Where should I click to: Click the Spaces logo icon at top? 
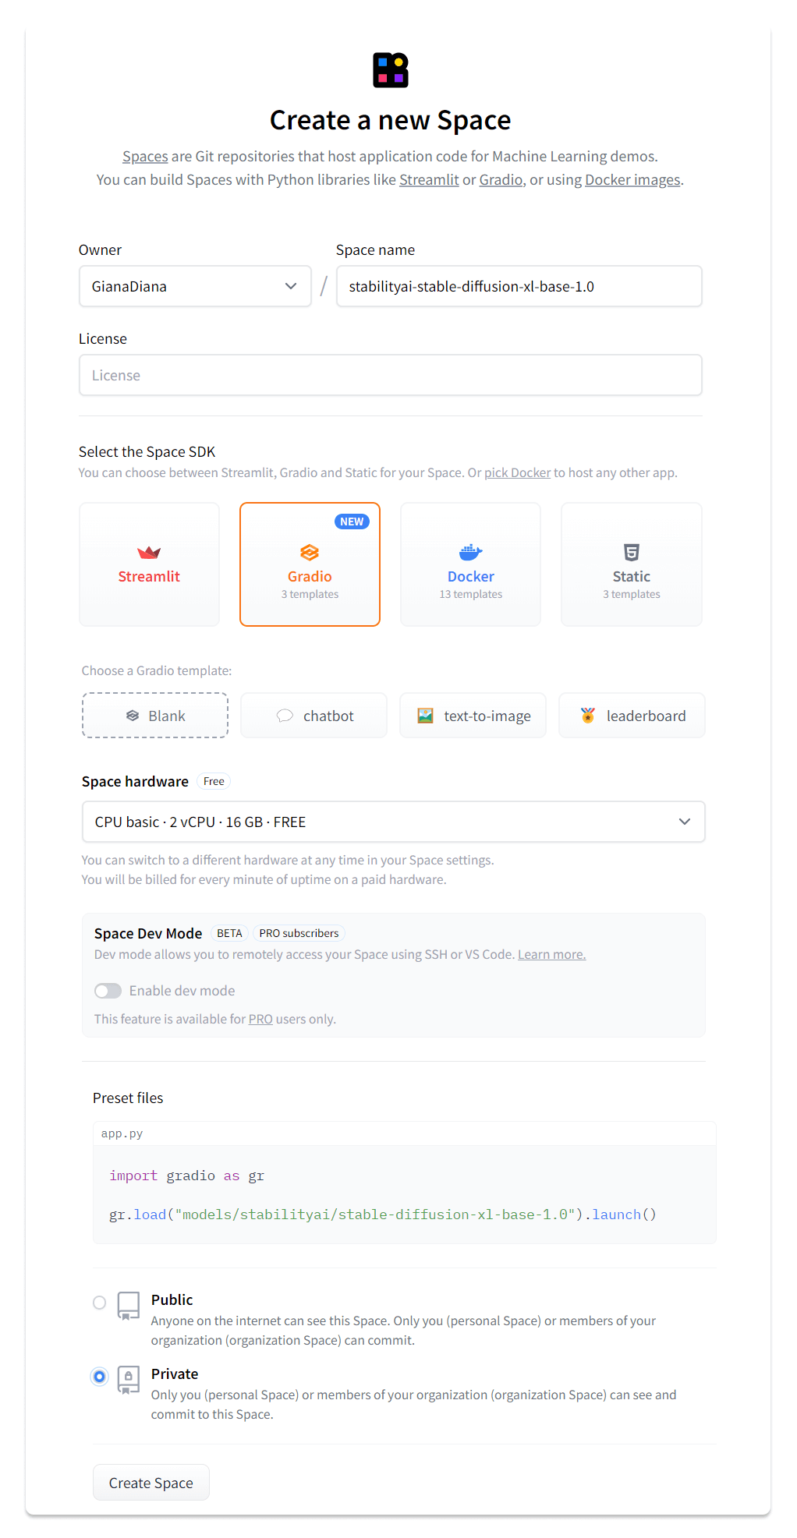391,70
